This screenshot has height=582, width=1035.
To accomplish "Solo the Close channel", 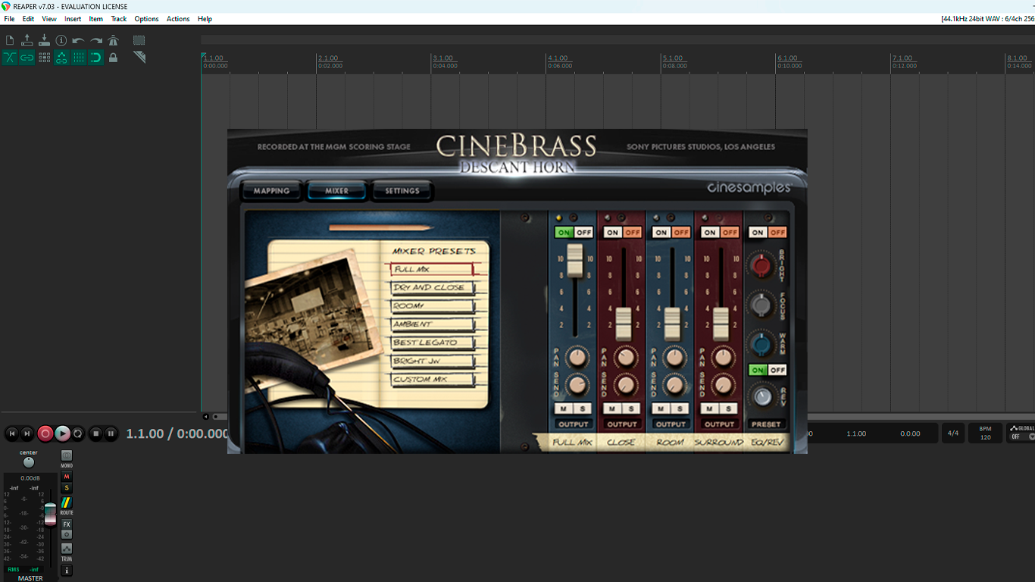I will click(630, 408).
